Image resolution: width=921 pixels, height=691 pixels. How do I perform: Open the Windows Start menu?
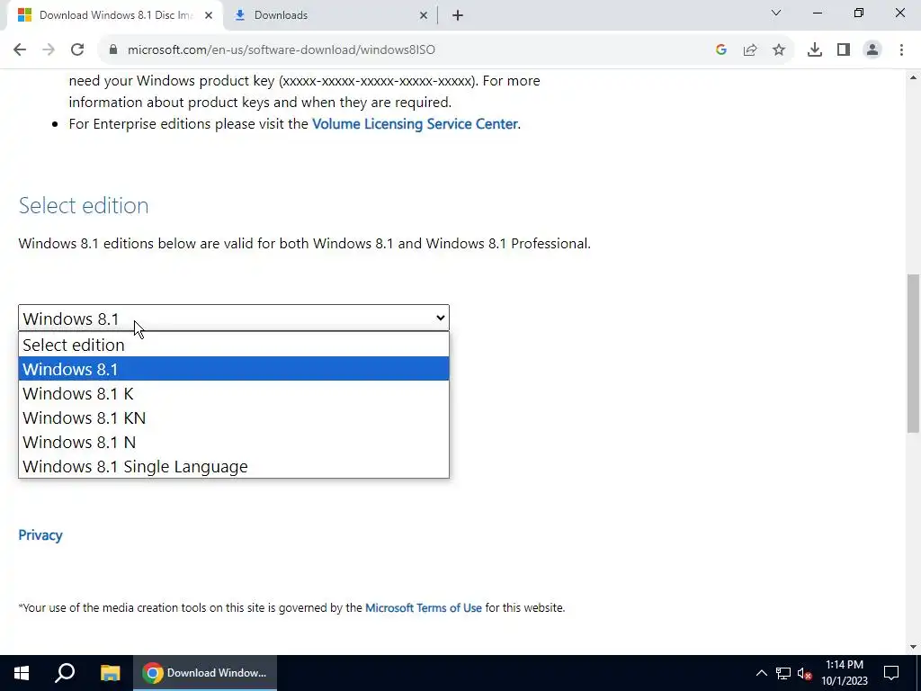coord(22,673)
